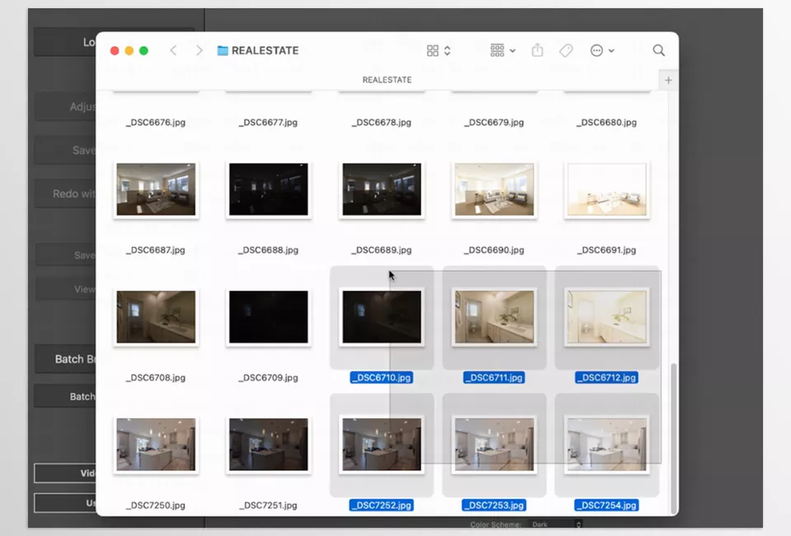Open Color Scheme dropdown in background app
The width and height of the screenshot is (791, 536).
click(x=556, y=524)
